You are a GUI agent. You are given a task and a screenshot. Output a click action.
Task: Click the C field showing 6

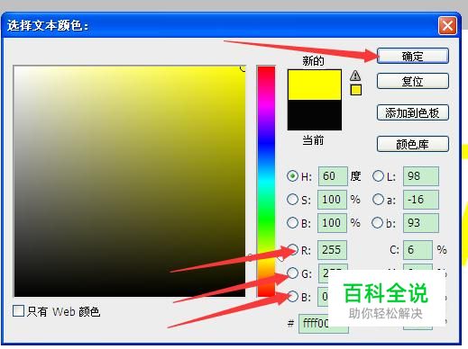point(418,250)
